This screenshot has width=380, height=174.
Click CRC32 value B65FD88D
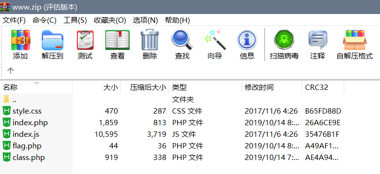(x=323, y=111)
